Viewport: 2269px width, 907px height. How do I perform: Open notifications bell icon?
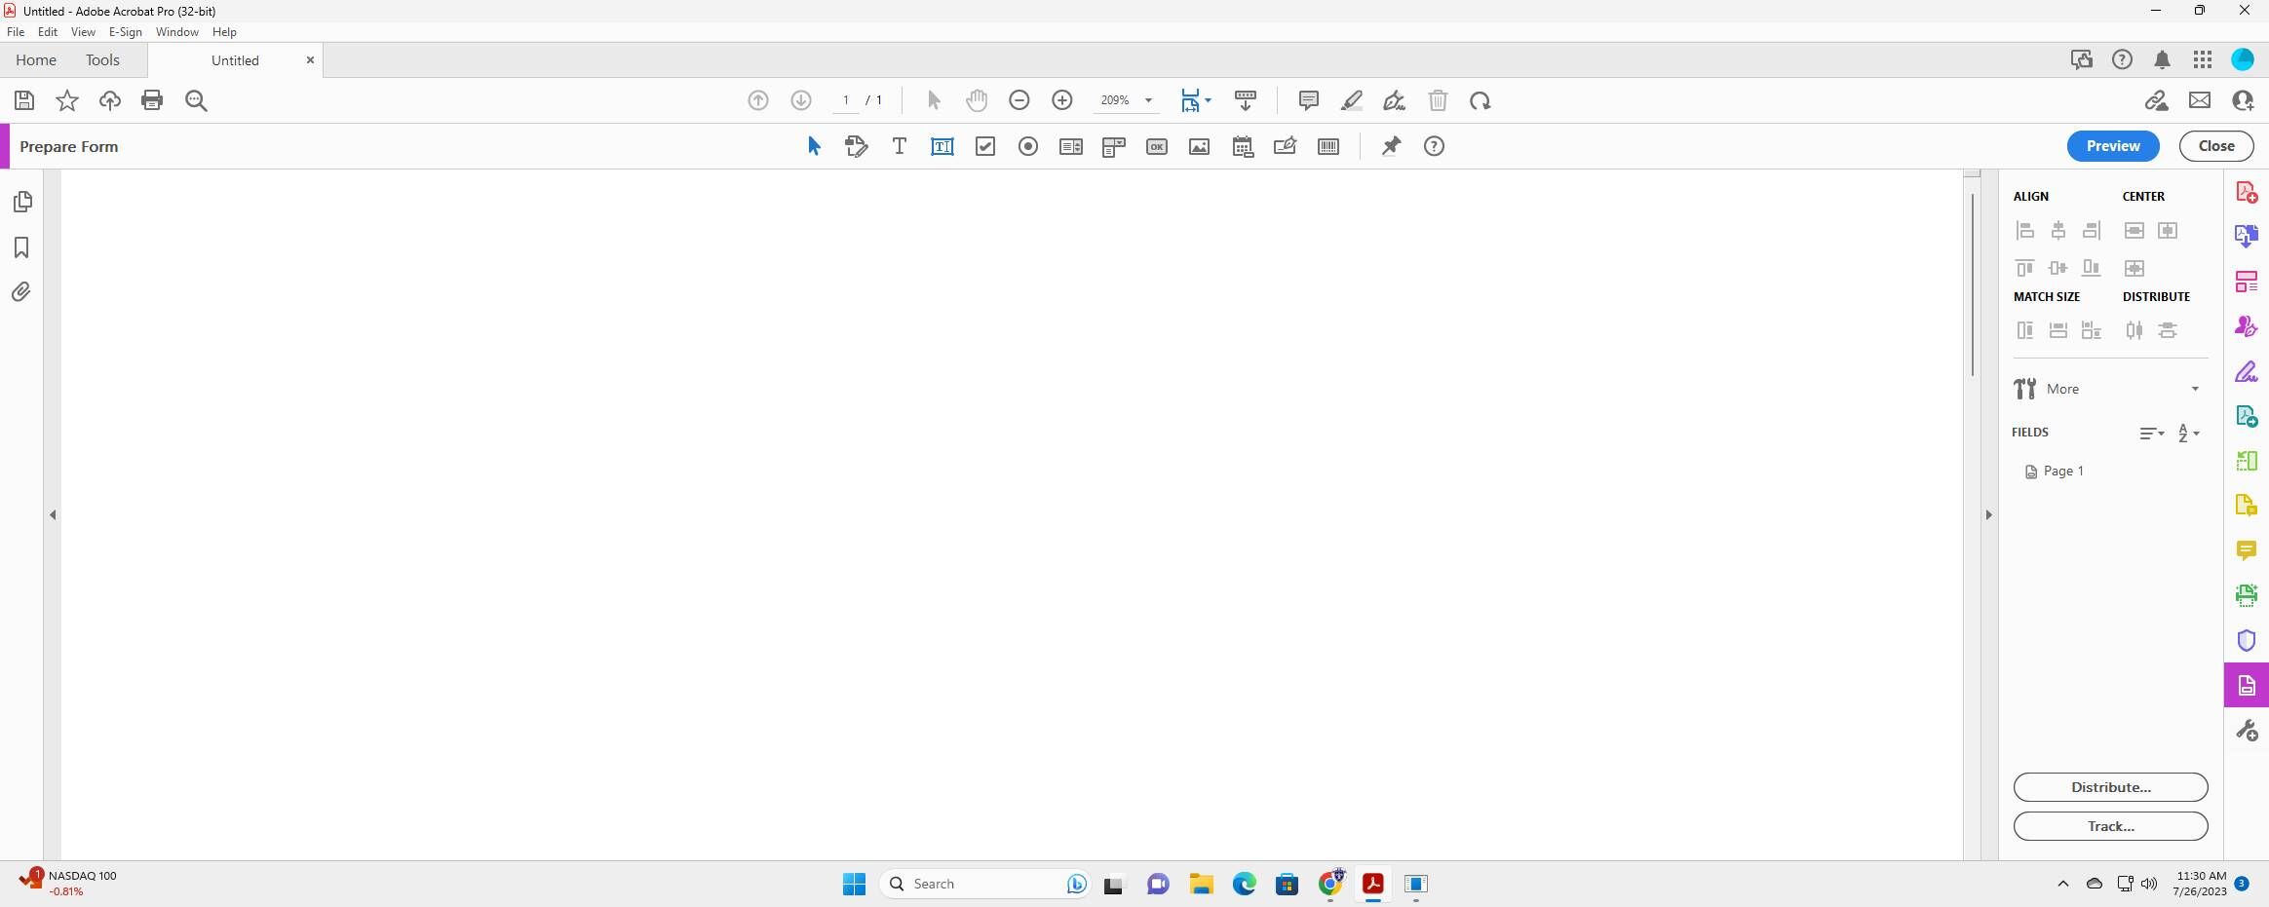[2162, 60]
